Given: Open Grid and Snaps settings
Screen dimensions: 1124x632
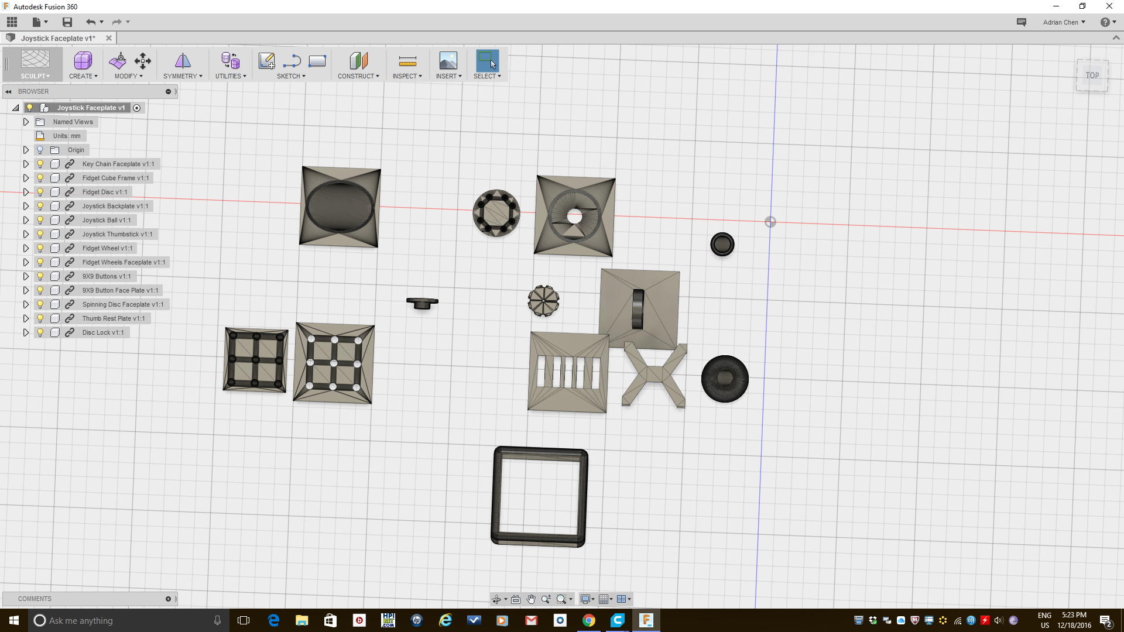Looking at the screenshot, I should coord(604,599).
